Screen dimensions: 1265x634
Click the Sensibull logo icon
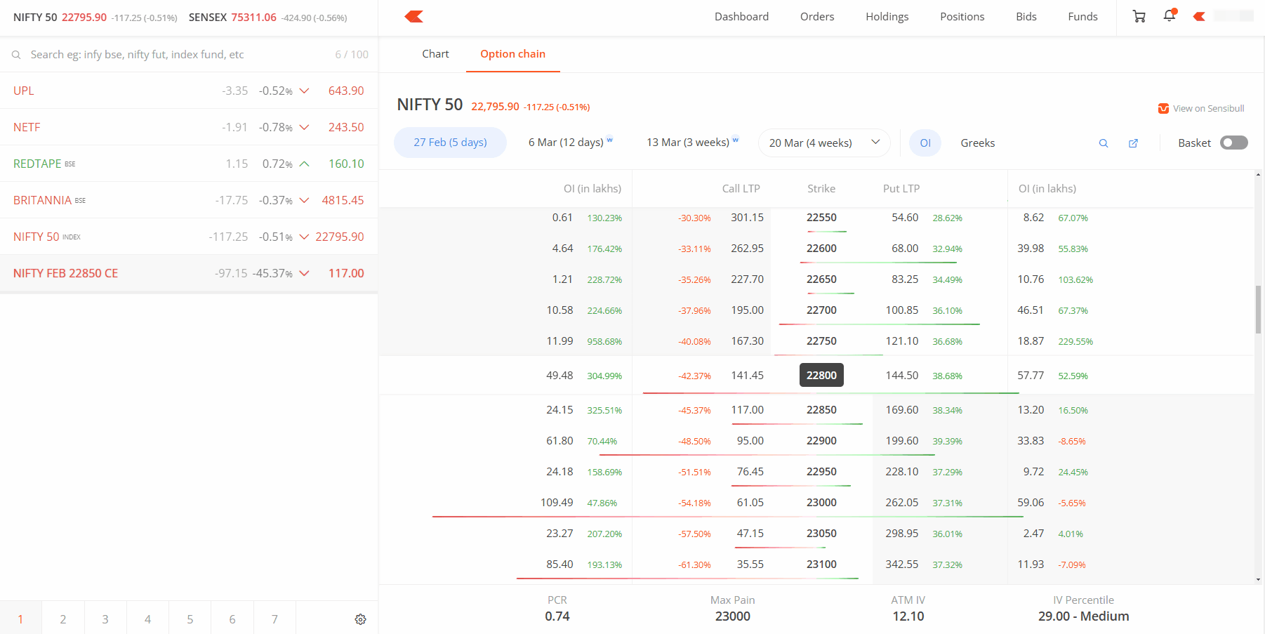point(1163,108)
